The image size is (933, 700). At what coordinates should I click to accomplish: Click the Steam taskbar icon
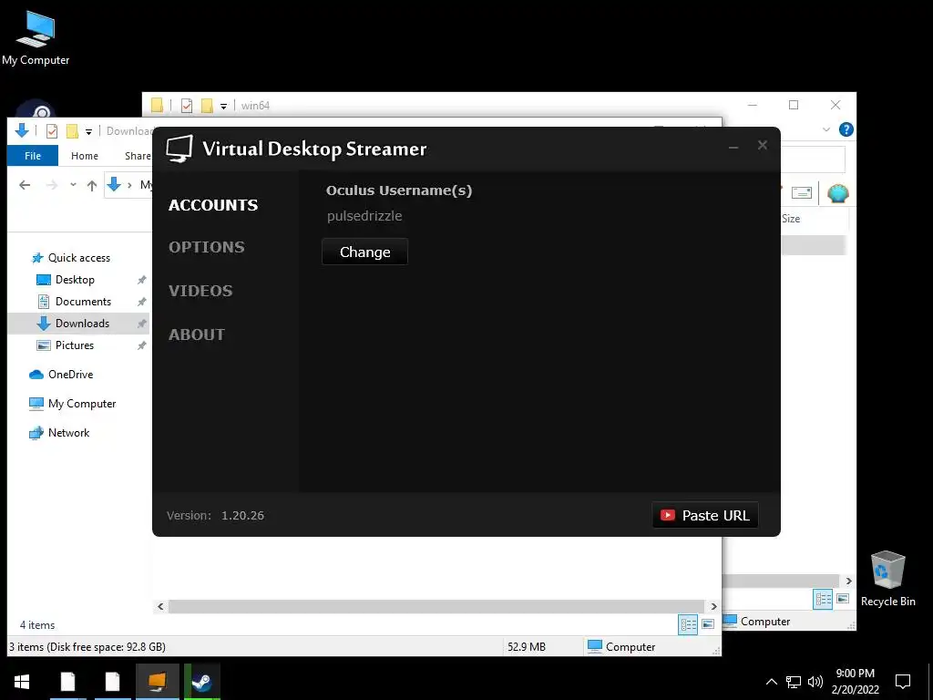pyautogui.click(x=201, y=682)
